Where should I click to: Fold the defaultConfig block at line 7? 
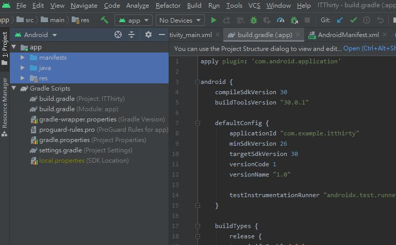pyautogui.click(x=198, y=123)
